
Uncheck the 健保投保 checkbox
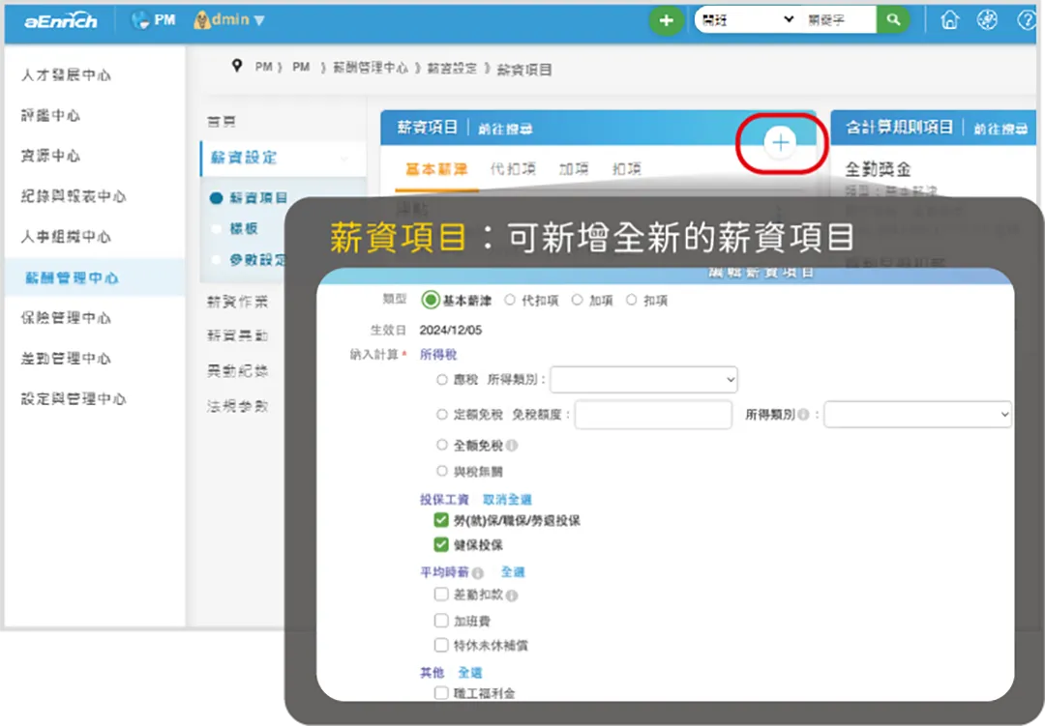[x=442, y=544]
